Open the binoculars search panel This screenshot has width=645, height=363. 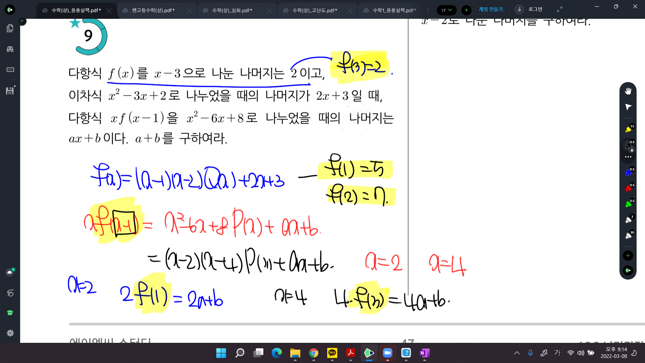coord(10,49)
